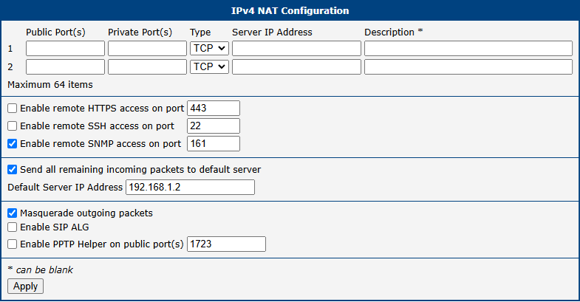Click the SSH port field showing 22
This screenshot has height=302, width=580.
[214, 126]
